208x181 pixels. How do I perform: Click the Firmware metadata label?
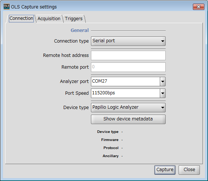[x=110, y=140]
